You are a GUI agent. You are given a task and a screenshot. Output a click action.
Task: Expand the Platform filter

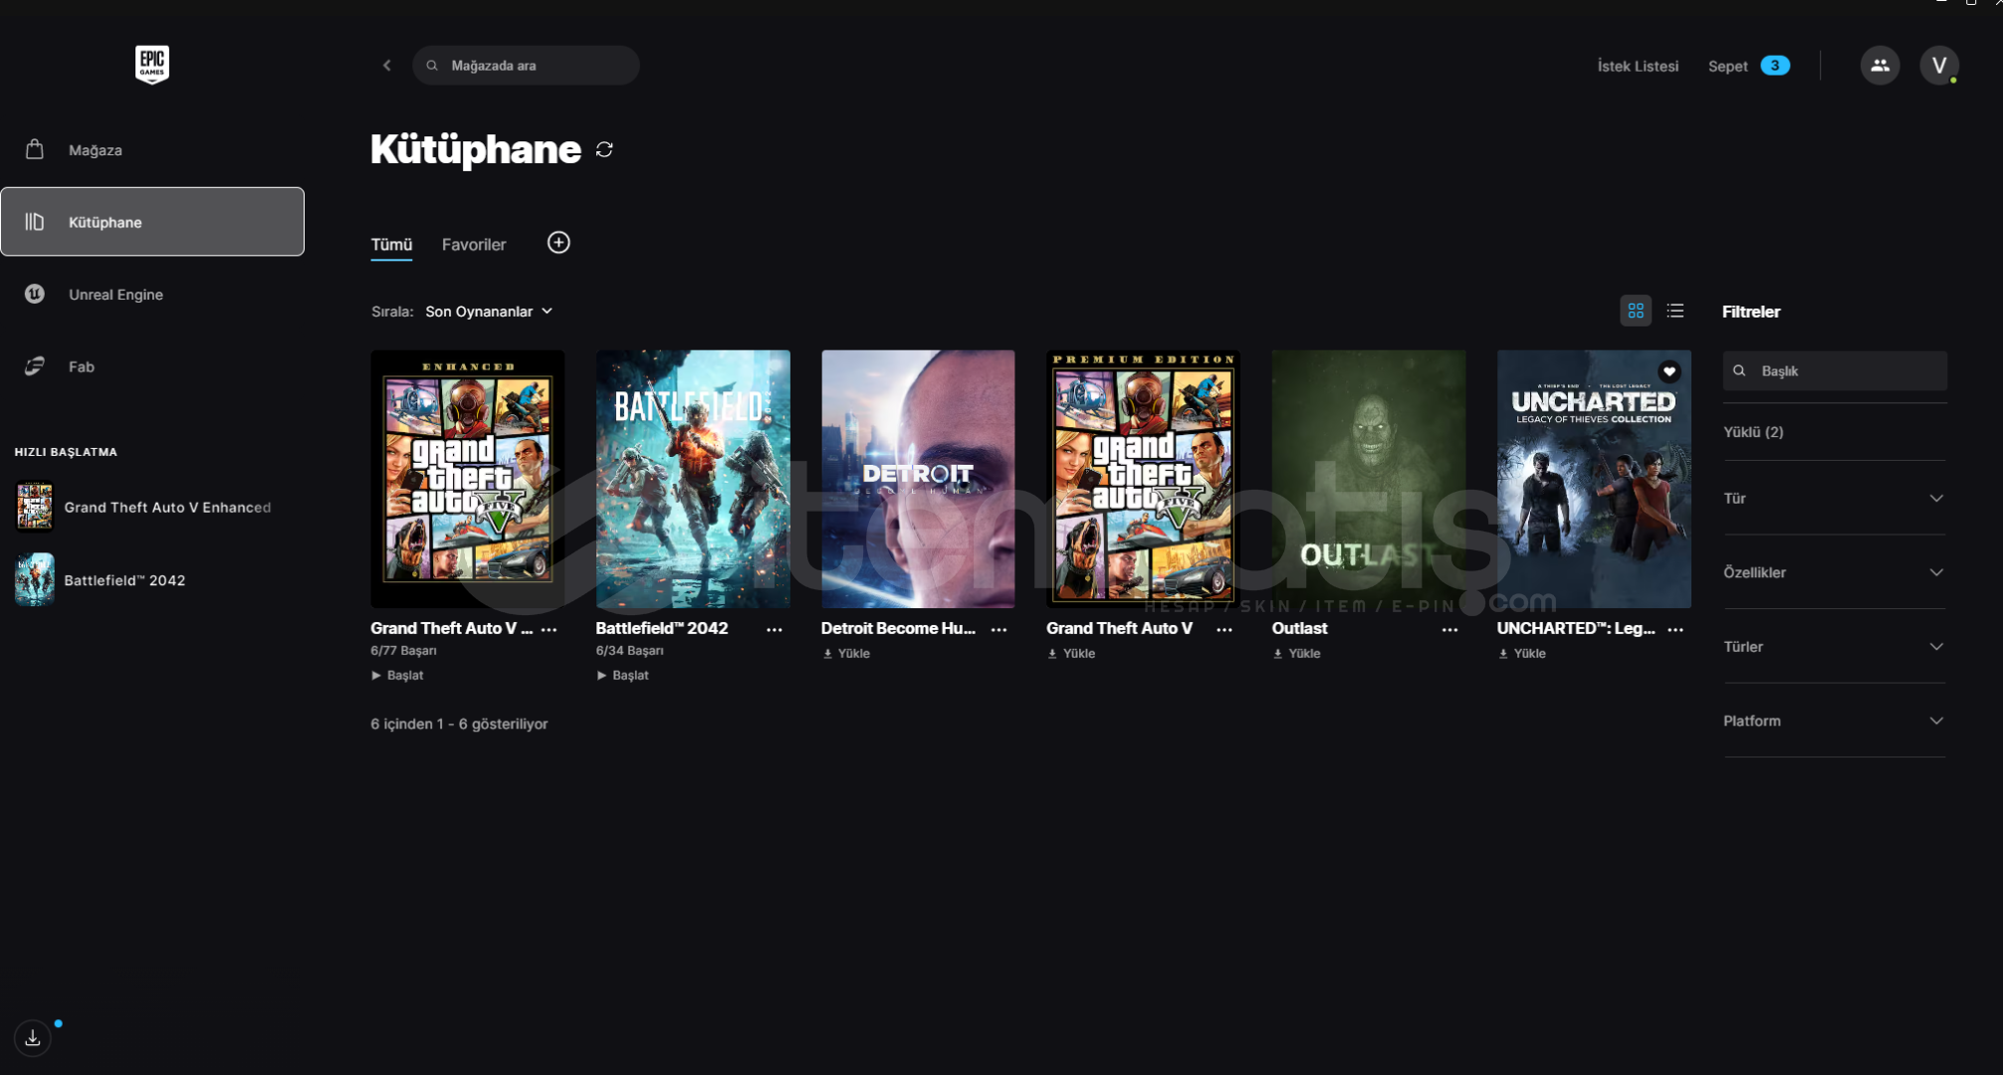1834,721
